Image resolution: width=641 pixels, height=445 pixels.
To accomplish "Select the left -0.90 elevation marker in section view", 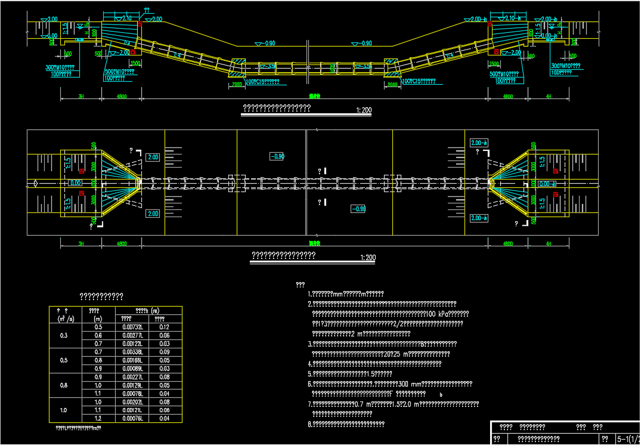I will click(x=267, y=44).
